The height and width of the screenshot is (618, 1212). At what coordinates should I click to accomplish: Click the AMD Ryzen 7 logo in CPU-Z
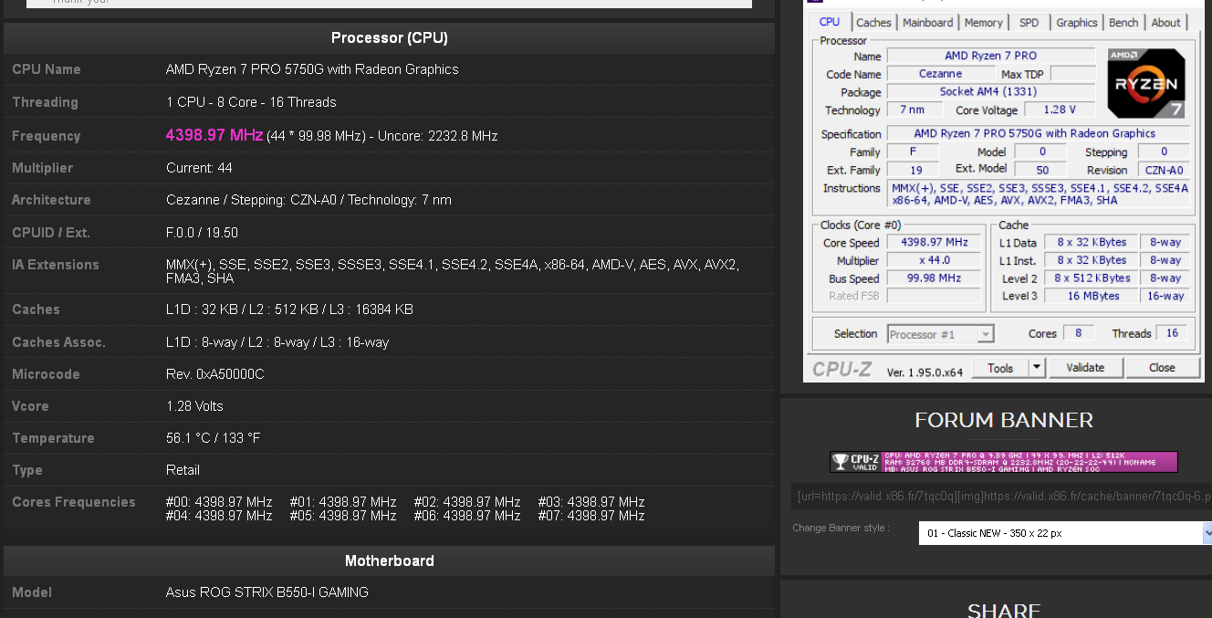click(1146, 83)
